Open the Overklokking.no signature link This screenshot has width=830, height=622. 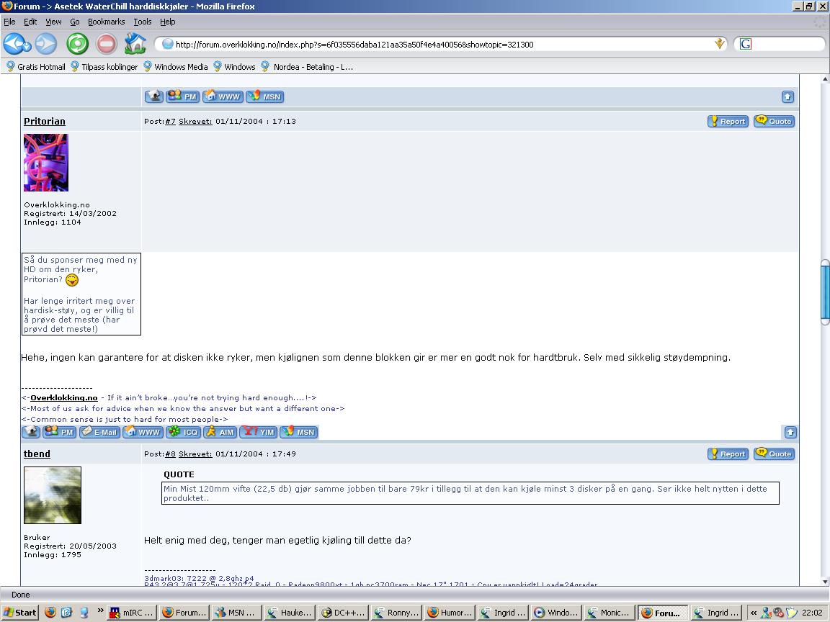[x=64, y=397]
